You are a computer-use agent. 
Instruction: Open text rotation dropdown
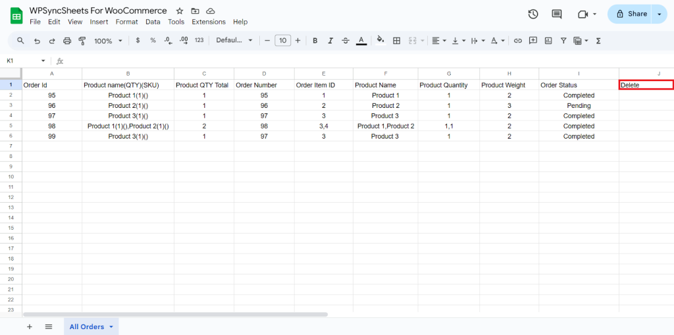[x=498, y=41]
